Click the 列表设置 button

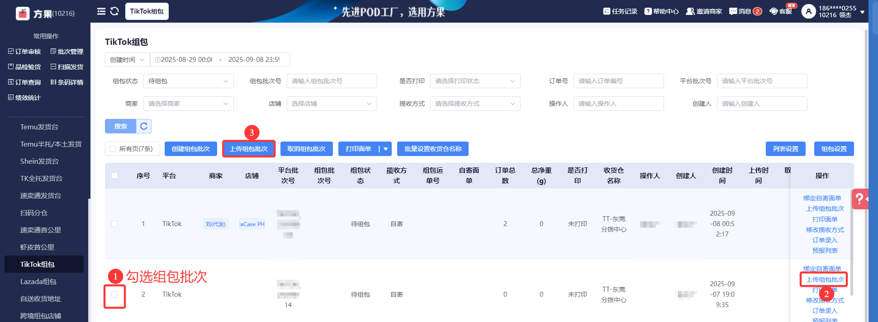(x=785, y=149)
